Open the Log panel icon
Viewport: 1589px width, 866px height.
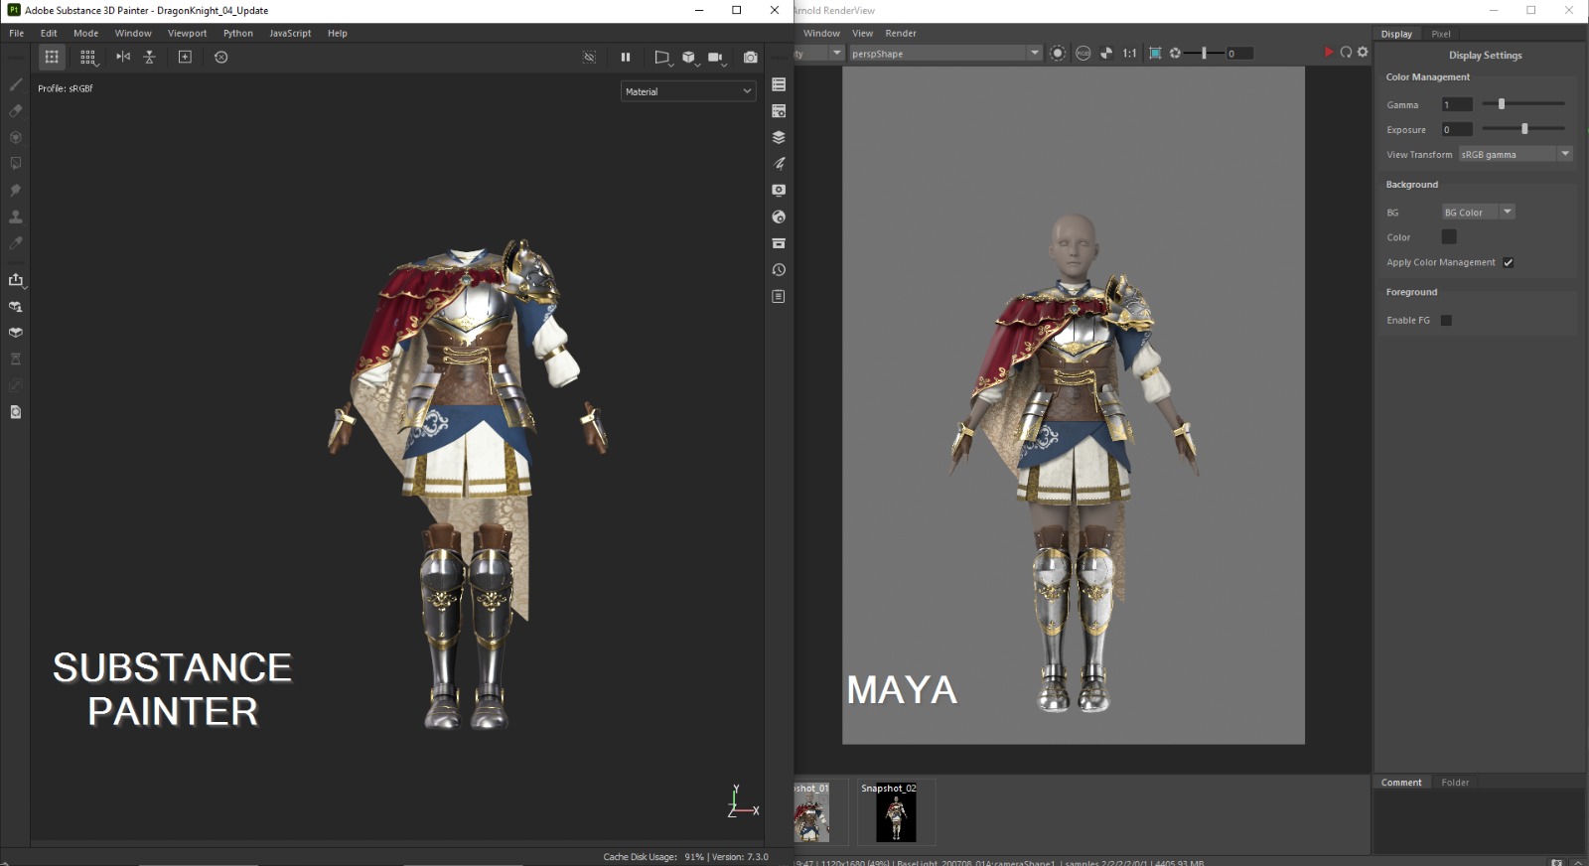pos(779,296)
